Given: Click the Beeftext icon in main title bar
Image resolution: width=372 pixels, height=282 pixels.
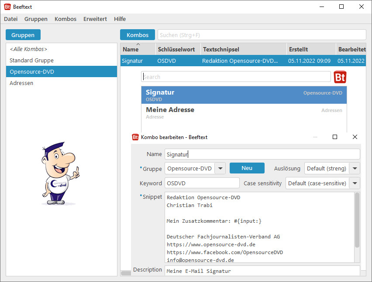Looking at the screenshot, I should coord(7,7).
